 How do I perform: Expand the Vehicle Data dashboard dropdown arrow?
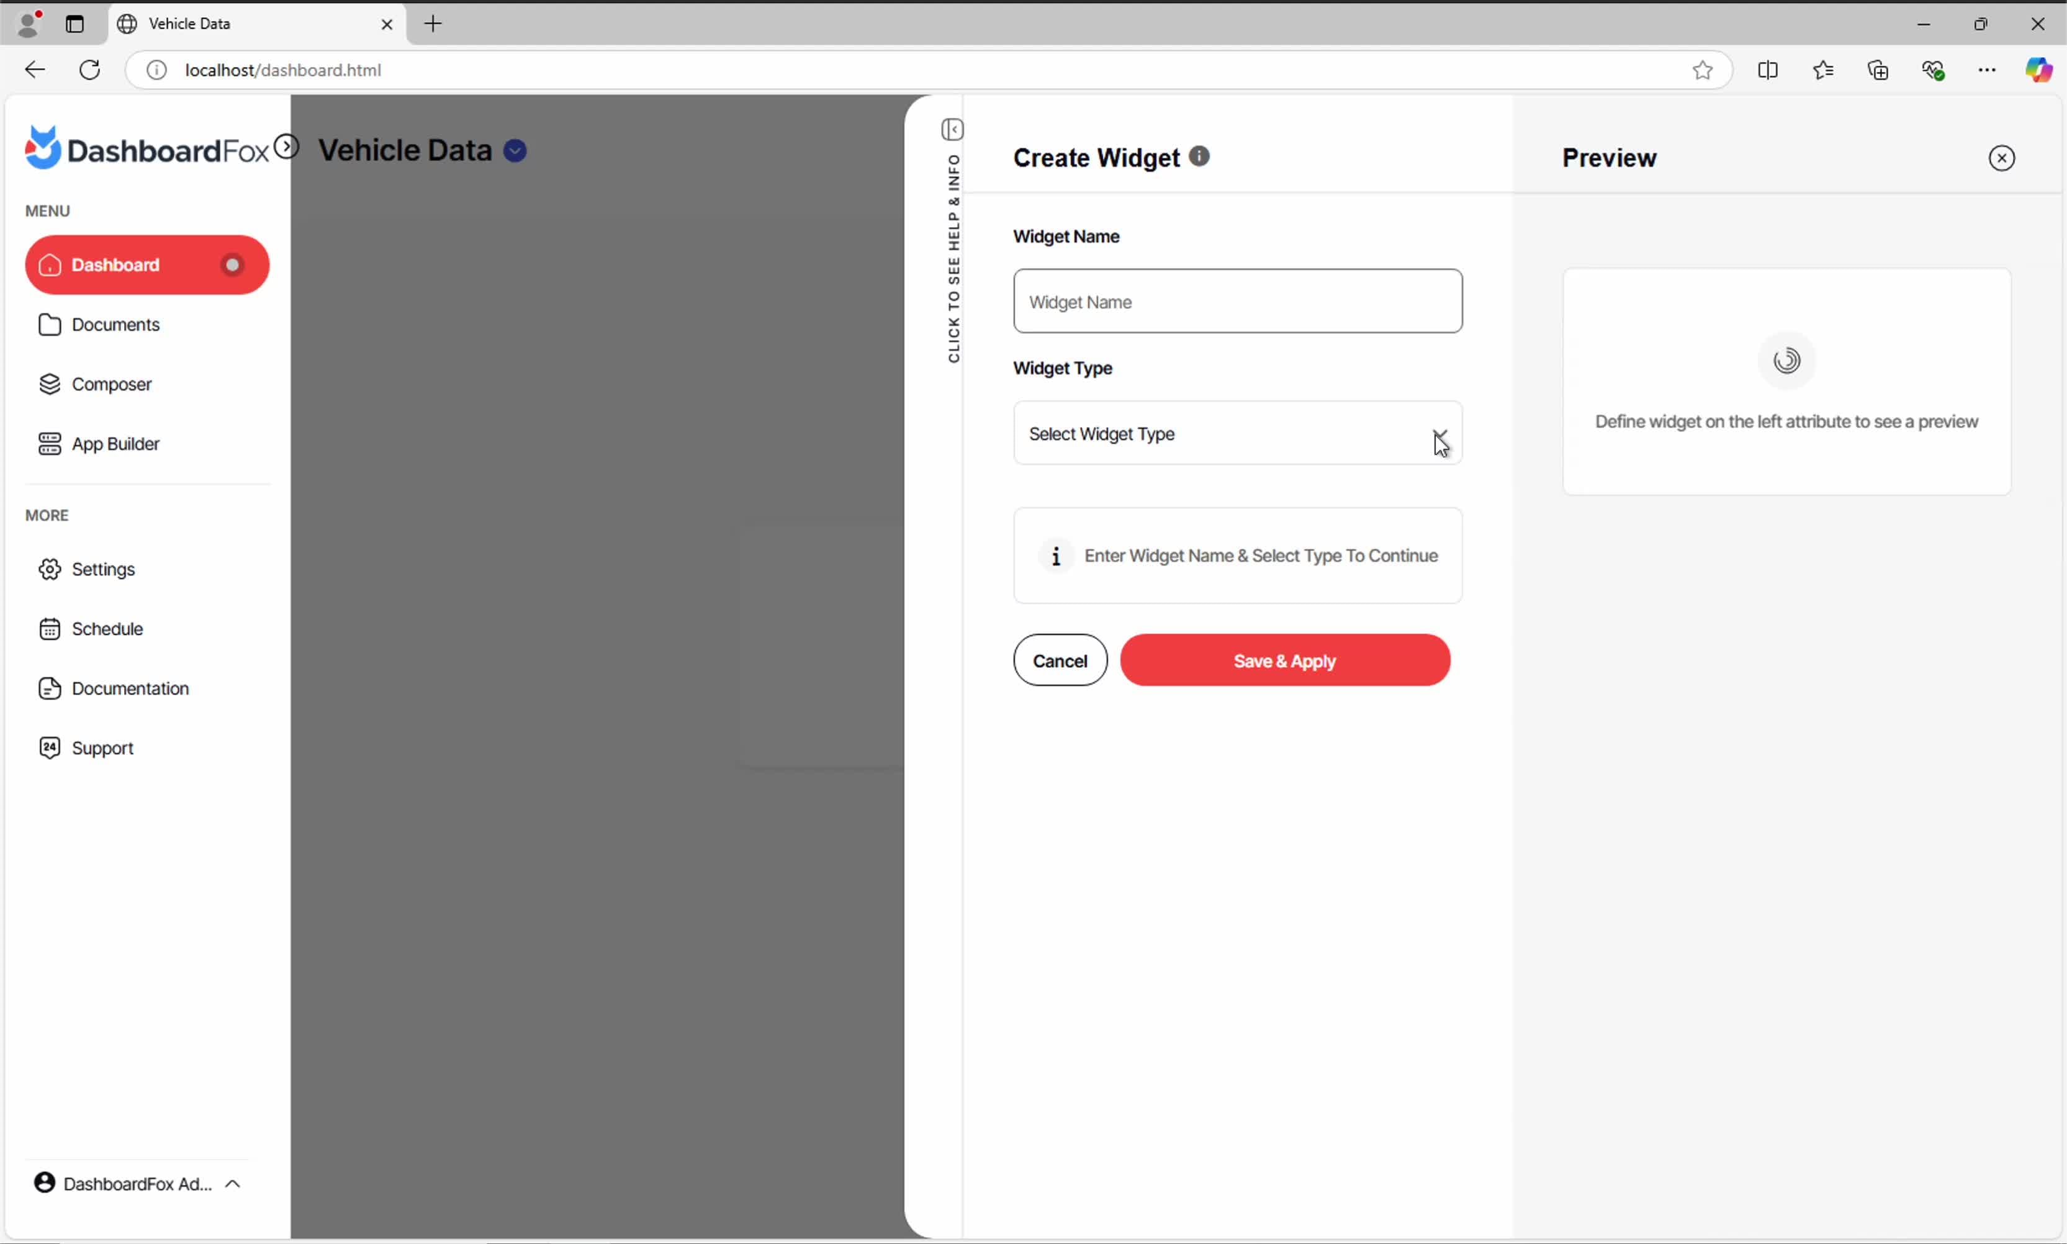tap(515, 151)
